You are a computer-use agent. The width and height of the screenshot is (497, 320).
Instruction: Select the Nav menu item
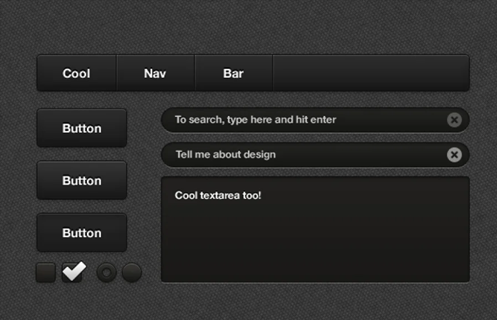156,73
